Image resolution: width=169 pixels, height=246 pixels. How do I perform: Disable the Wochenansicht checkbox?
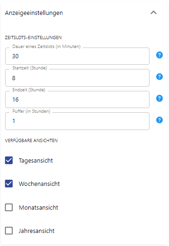(9, 184)
